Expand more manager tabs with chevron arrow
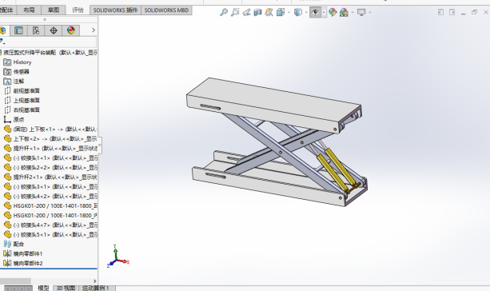Image resolution: width=490 pixels, height=291 pixels. [x=94, y=30]
